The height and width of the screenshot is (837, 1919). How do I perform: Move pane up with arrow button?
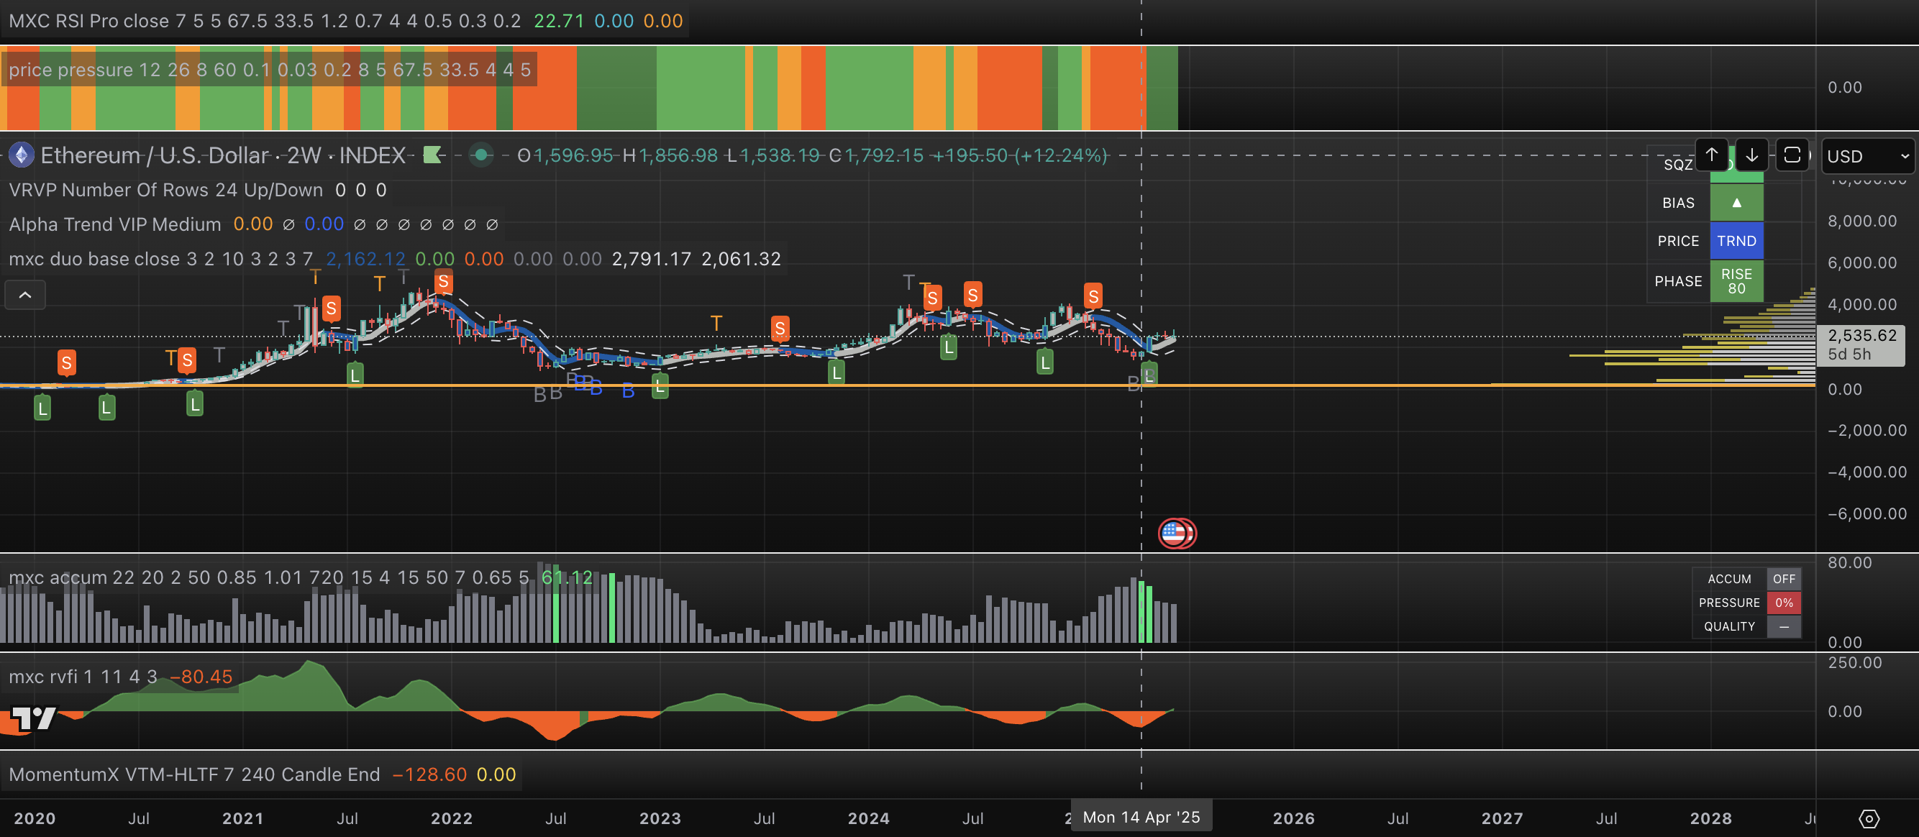(x=1712, y=155)
